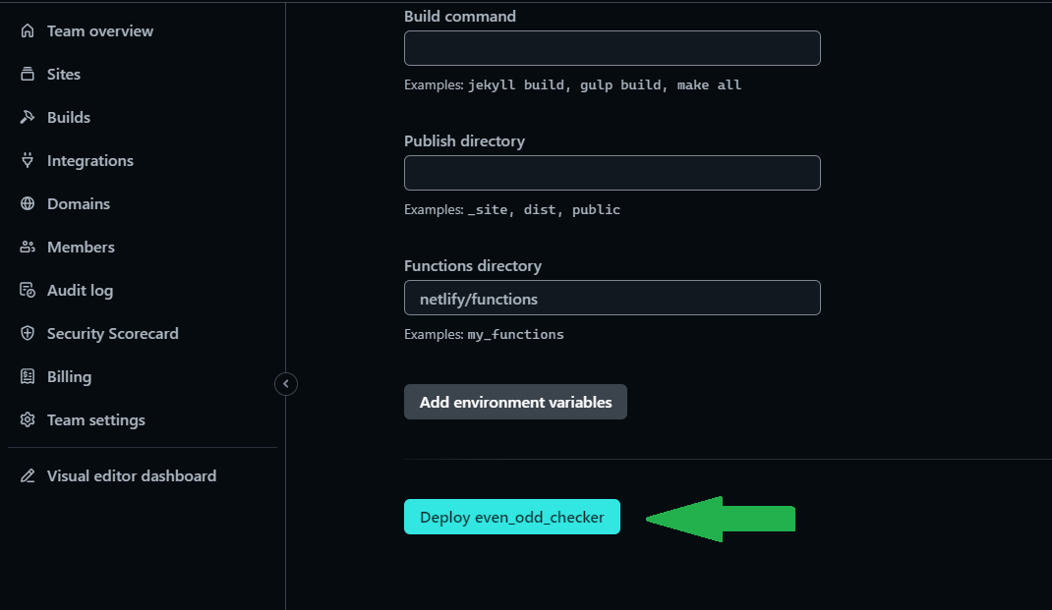The height and width of the screenshot is (610, 1052).
Task: Click the Team overview home icon
Action: click(x=28, y=31)
